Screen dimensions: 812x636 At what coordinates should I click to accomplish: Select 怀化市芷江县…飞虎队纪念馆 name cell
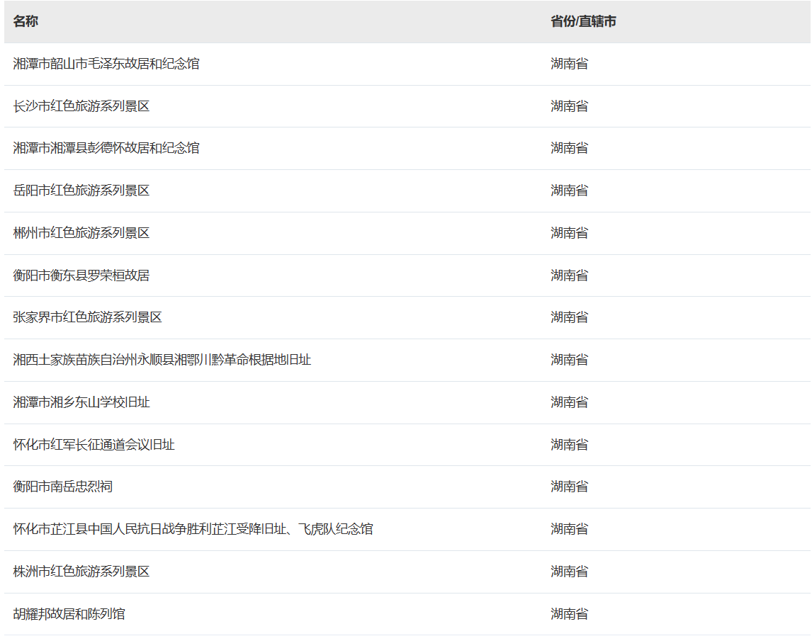point(193,529)
